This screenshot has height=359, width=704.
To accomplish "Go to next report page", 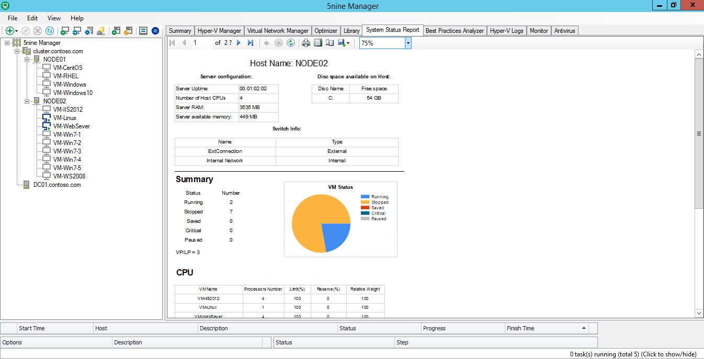I will point(239,43).
